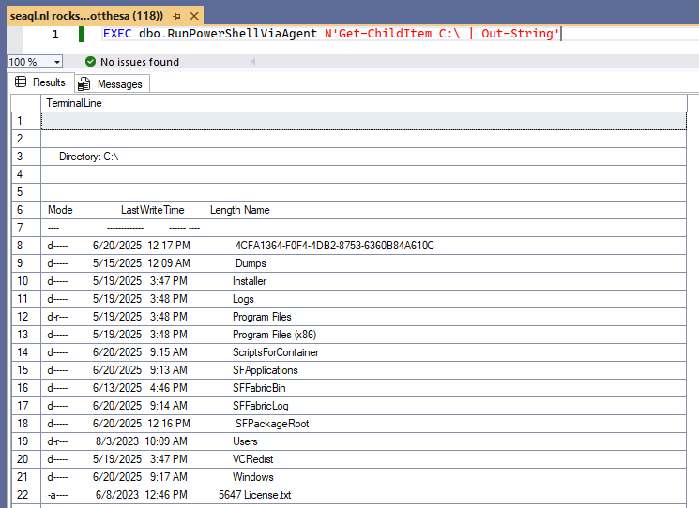Open the 100 % zoom dropdown
The image size is (699, 508).
(x=57, y=62)
